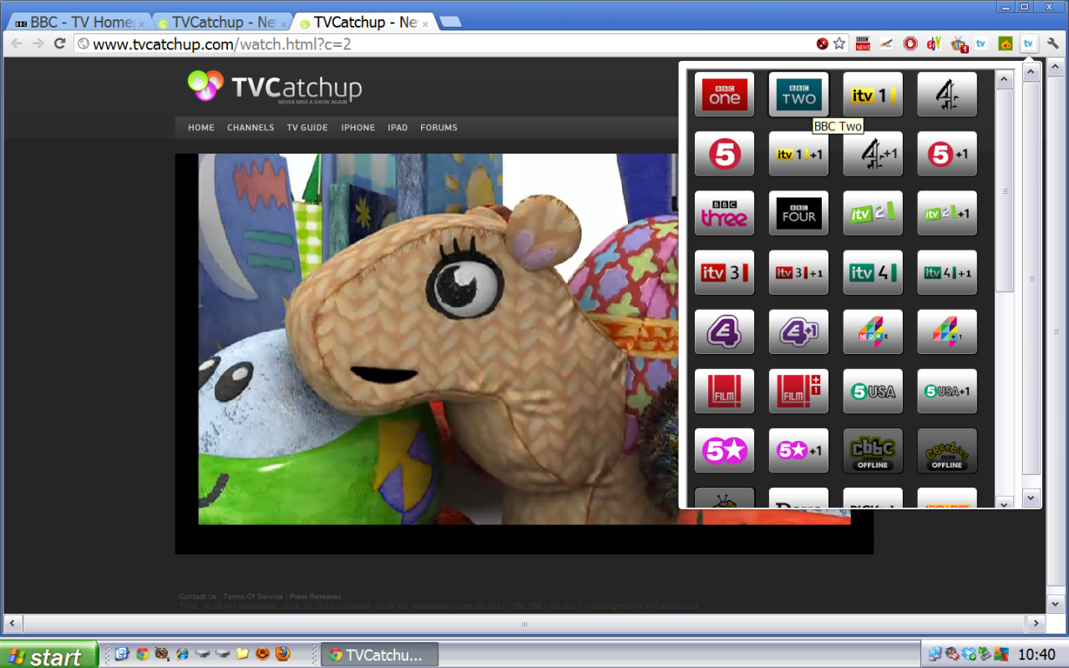Watch the Film4 +1 channel
Screen dimensions: 1069x668
798,392
